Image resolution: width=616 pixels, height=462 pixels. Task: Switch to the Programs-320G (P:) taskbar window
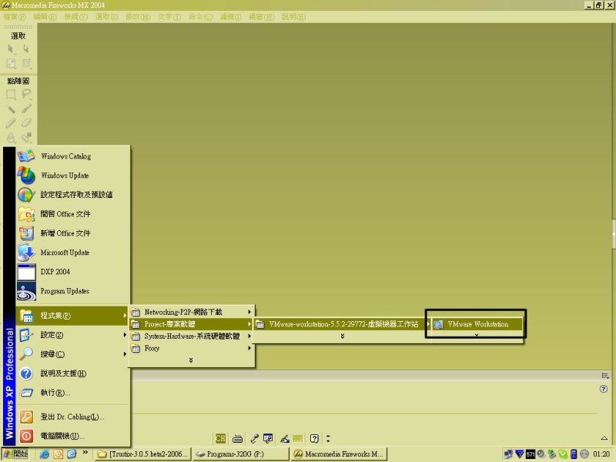pyautogui.click(x=242, y=454)
